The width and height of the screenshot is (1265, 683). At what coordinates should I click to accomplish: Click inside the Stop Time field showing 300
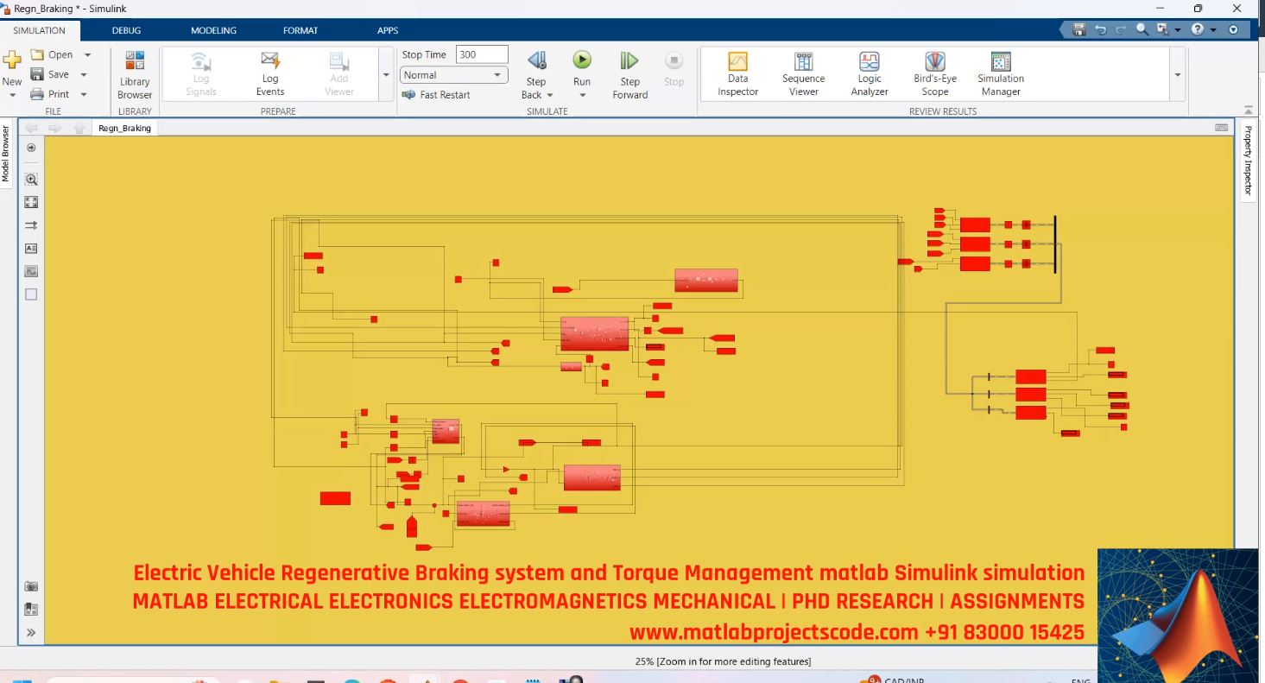coord(480,54)
